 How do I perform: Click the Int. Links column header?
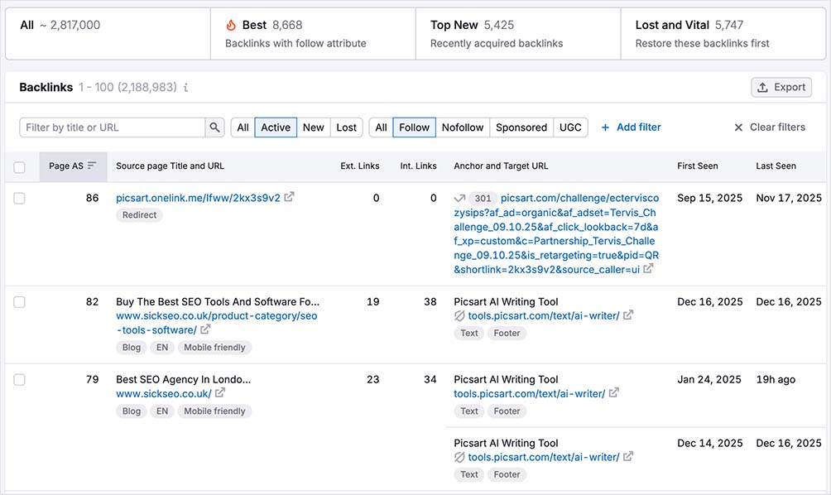[x=418, y=166]
